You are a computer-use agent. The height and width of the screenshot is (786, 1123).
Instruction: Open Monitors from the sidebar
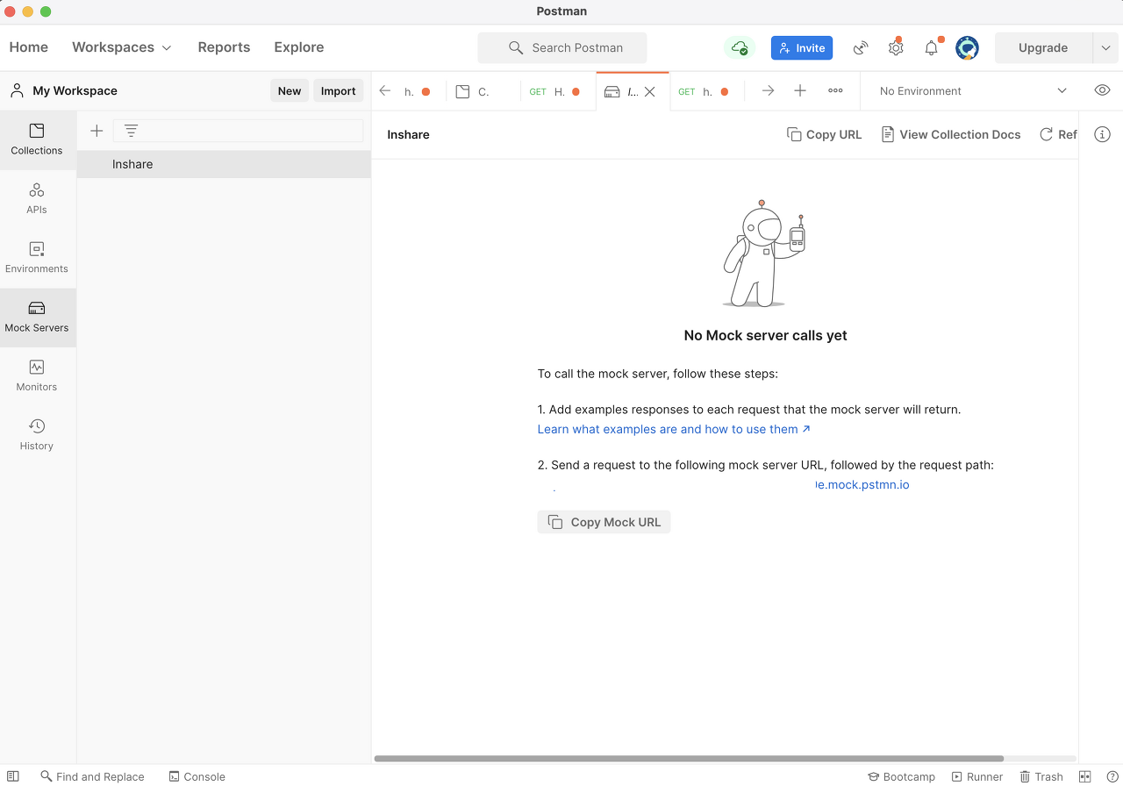click(37, 375)
